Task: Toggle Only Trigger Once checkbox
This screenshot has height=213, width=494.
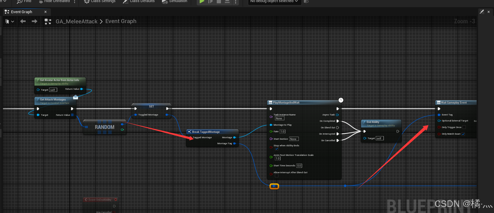Action: (x=464, y=127)
